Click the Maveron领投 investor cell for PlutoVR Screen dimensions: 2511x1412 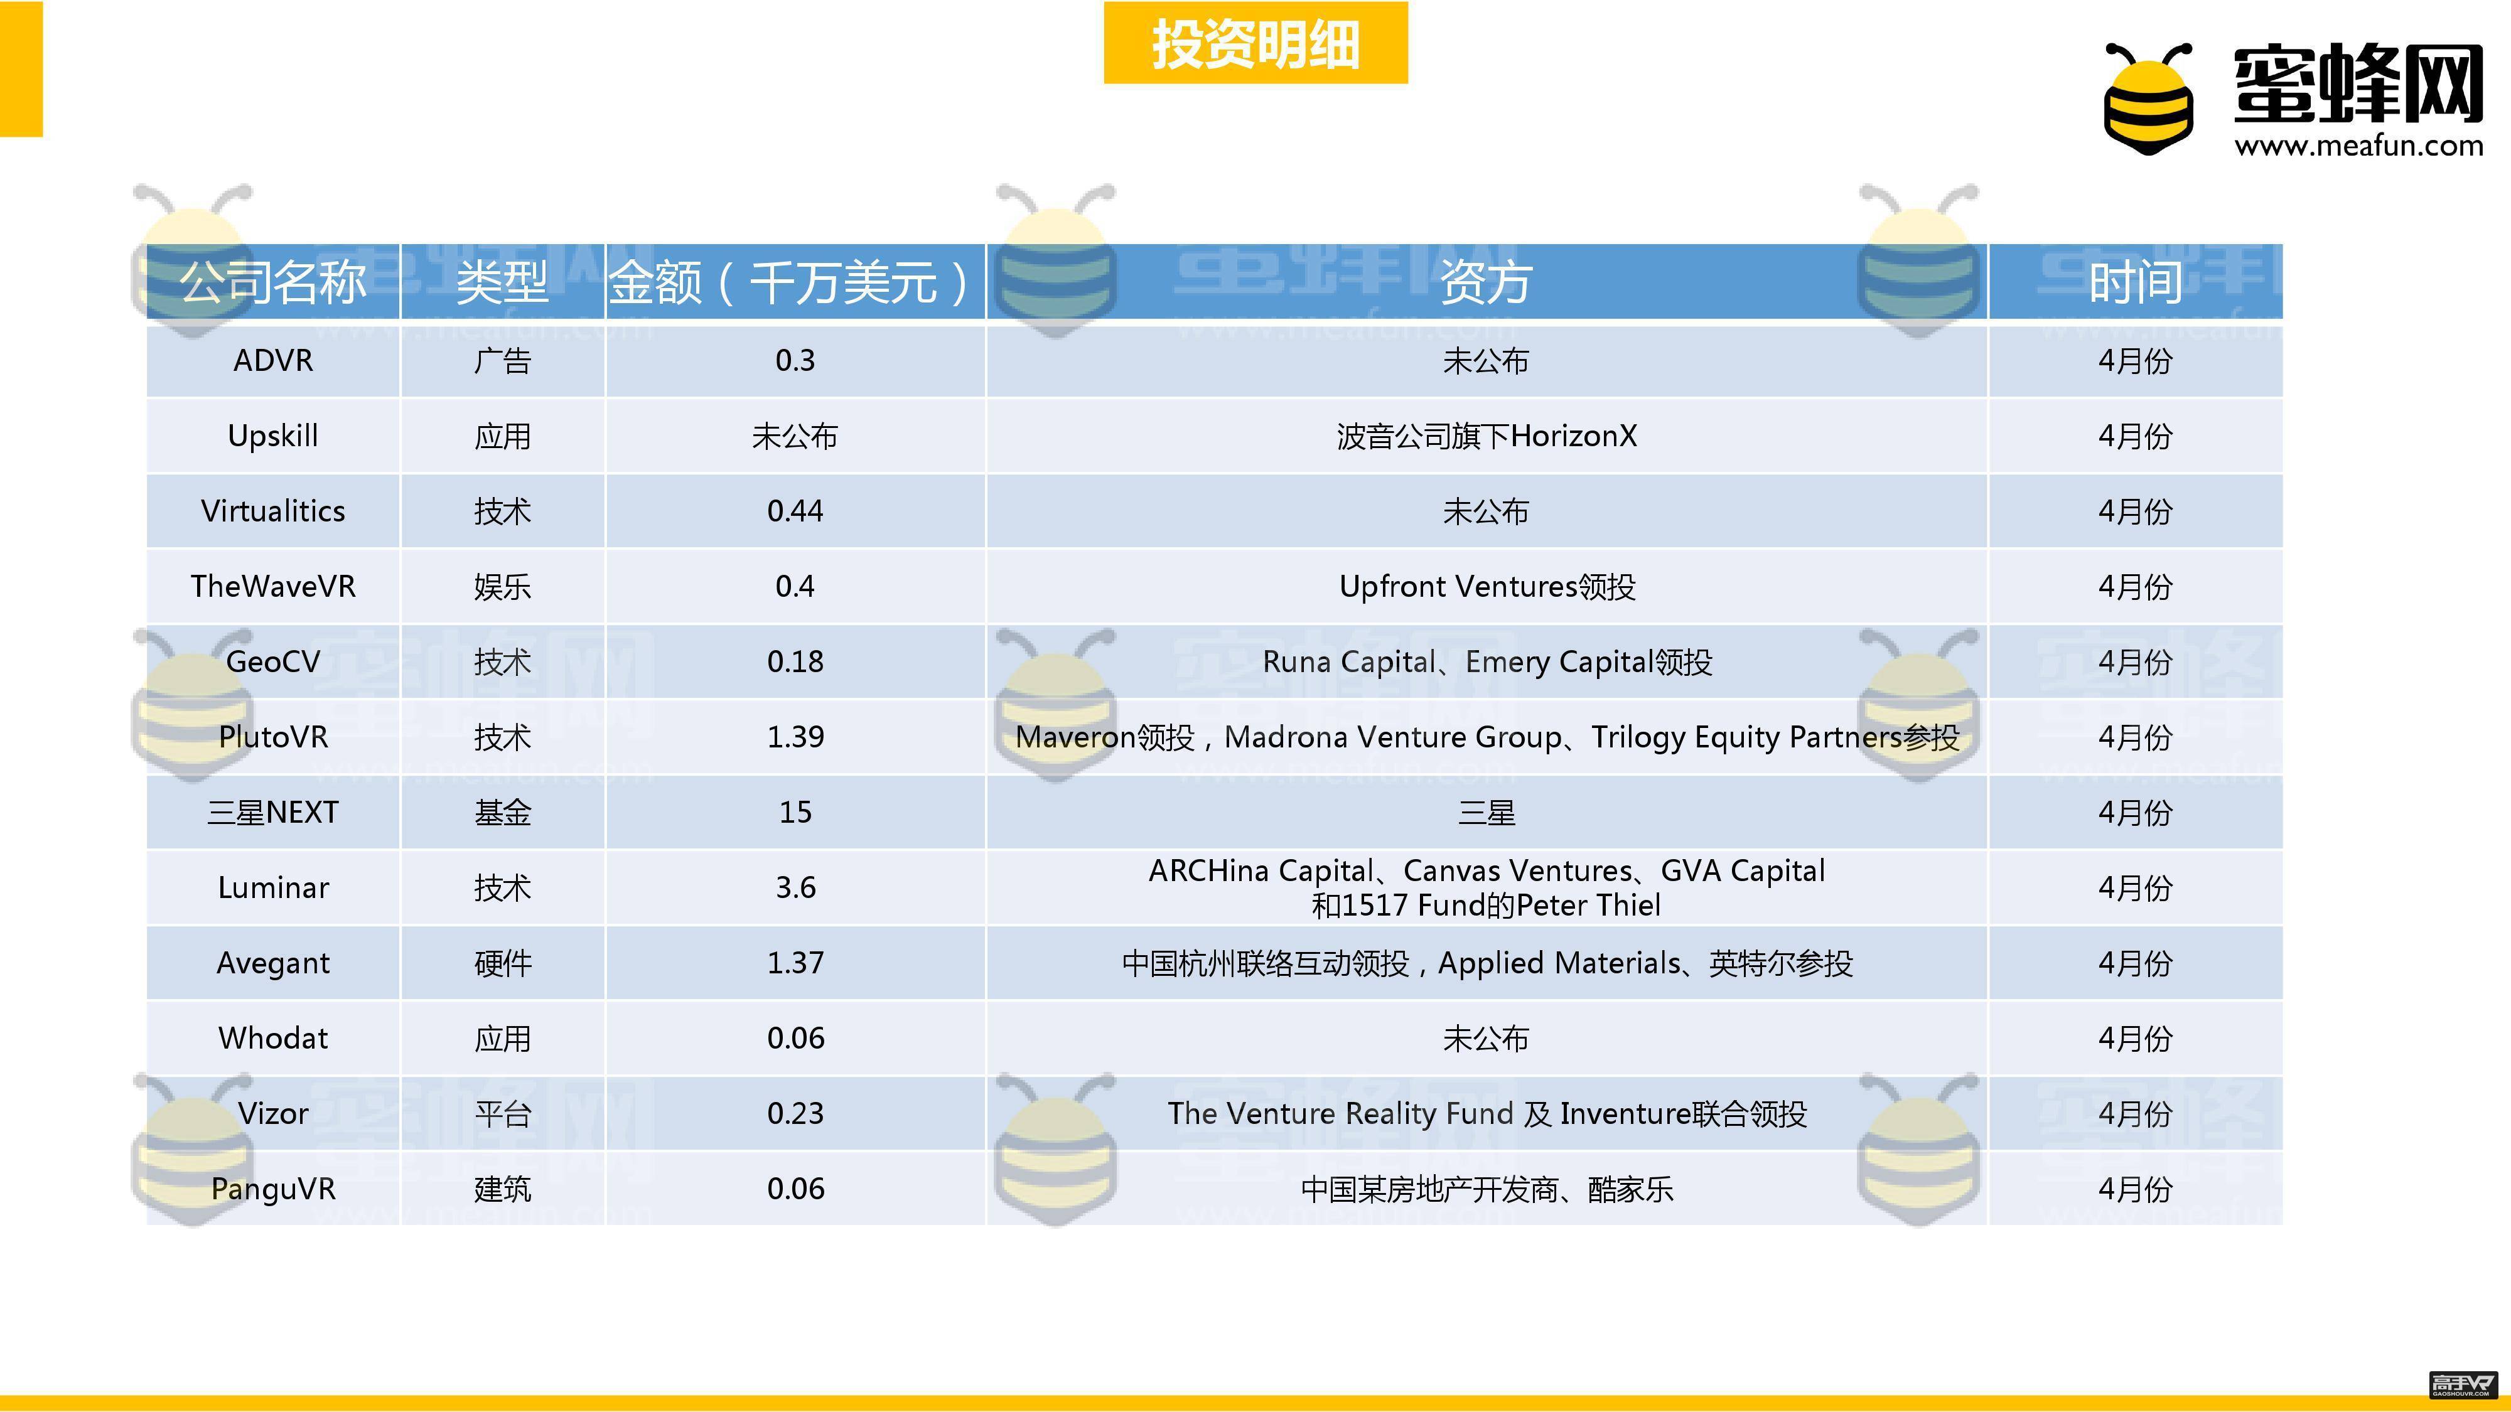1487,737
